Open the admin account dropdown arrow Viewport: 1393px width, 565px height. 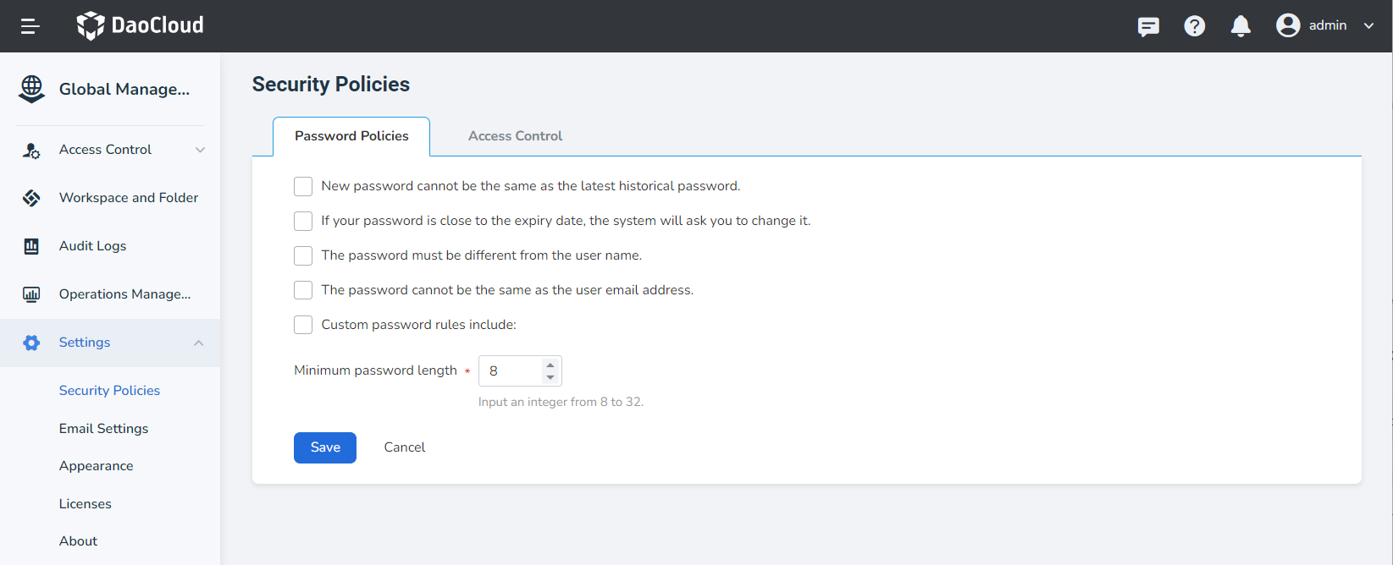click(x=1368, y=25)
